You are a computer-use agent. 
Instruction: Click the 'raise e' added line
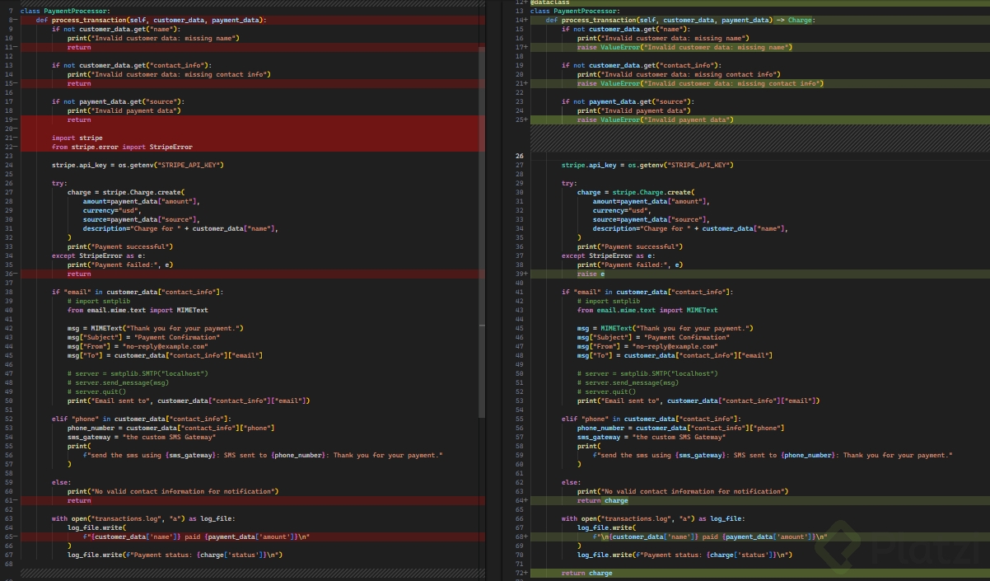(591, 274)
